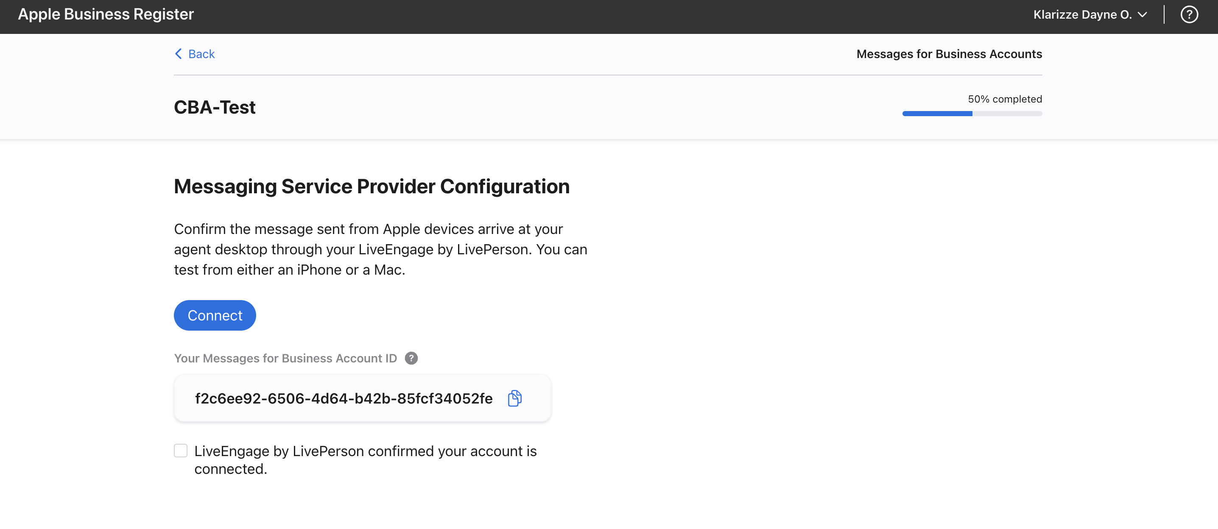This screenshot has height=529, width=1218.
Task: Show tooltip for Account ID help icon
Action: [x=411, y=358]
